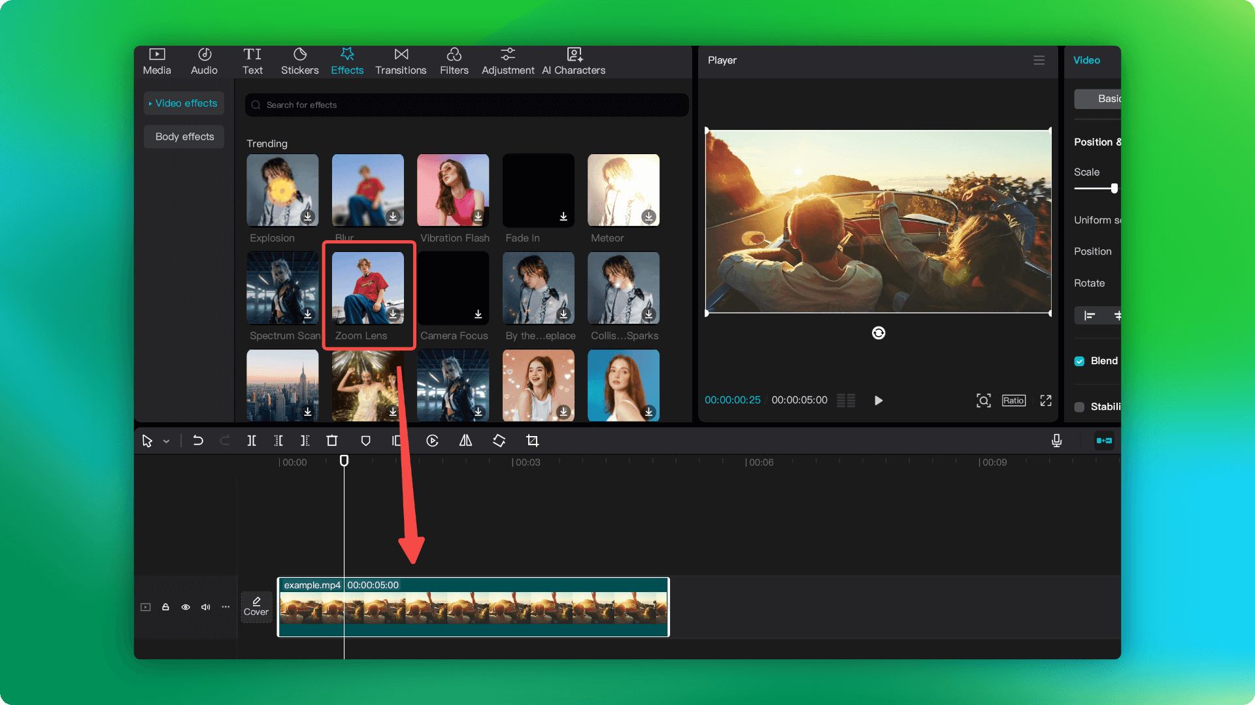Select the Body effects category button
1255x705 pixels.
(x=184, y=136)
